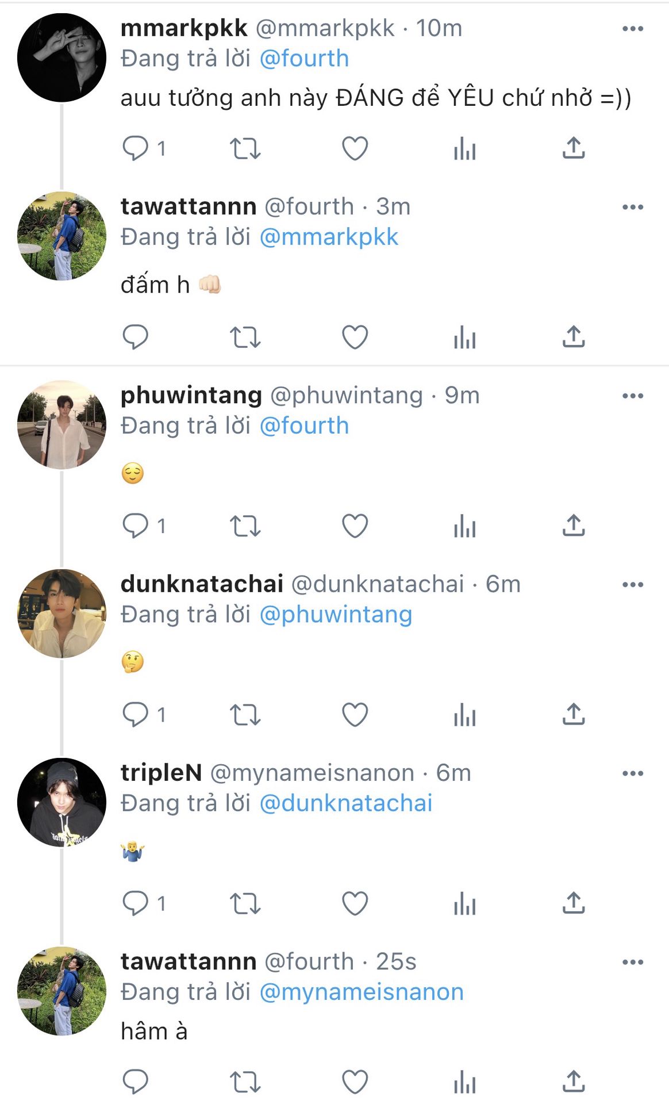Open the @phuwintang mention in dunknatachai's reply
This screenshot has width=669, height=1104.
coord(336,615)
